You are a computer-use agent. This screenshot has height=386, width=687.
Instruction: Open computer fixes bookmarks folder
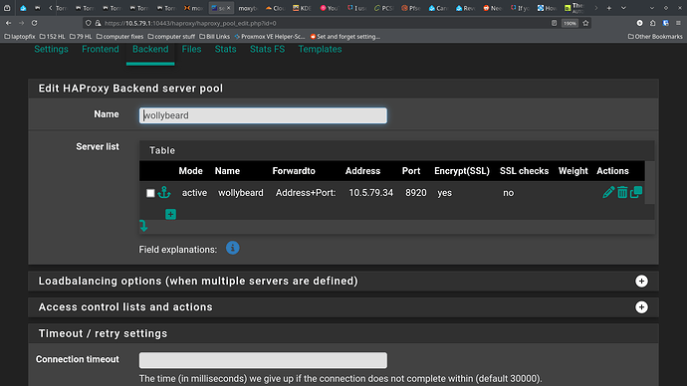pyautogui.click(x=119, y=37)
